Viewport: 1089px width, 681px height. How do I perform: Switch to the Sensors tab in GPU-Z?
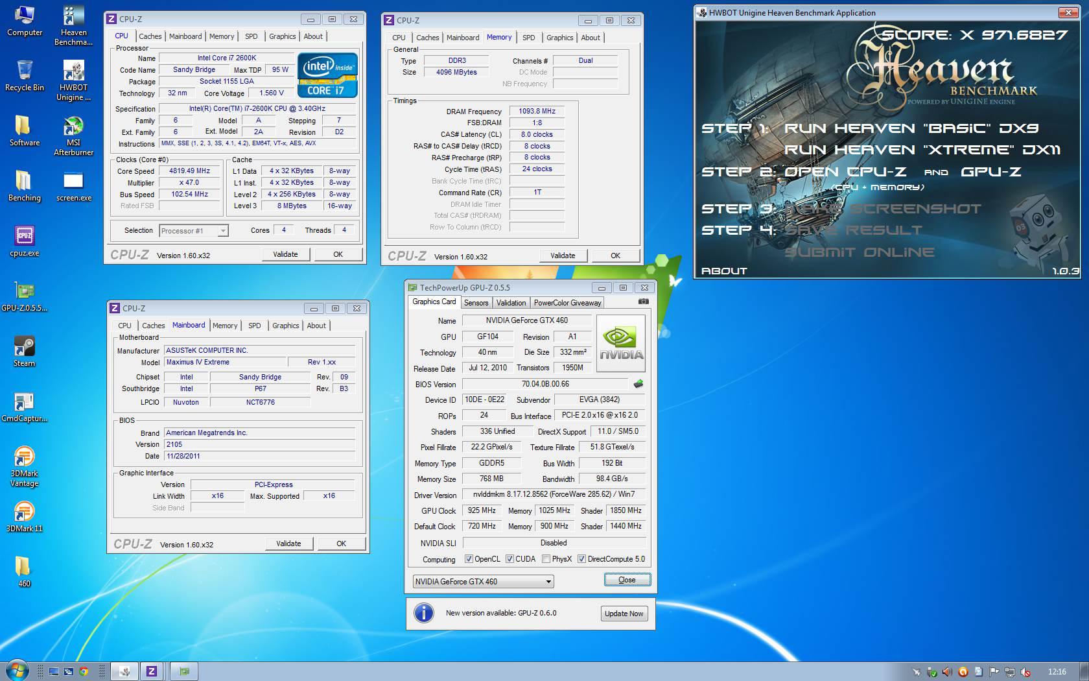(476, 303)
